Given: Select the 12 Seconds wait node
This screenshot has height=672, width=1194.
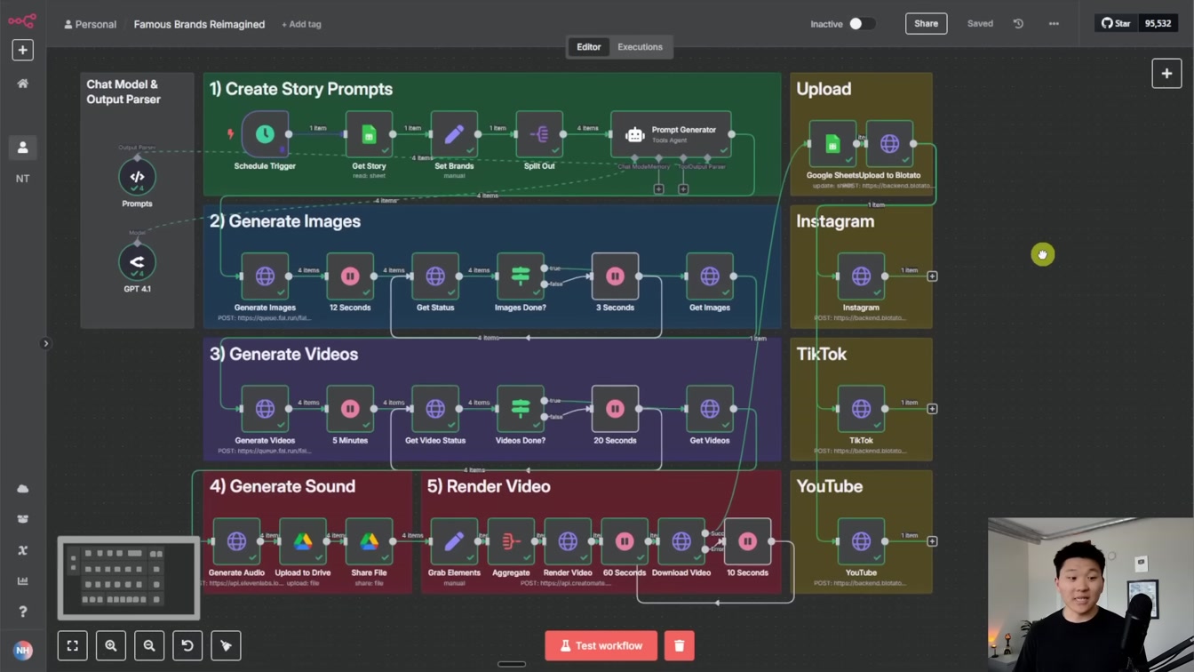Looking at the screenshot, I should click(350, 276).
